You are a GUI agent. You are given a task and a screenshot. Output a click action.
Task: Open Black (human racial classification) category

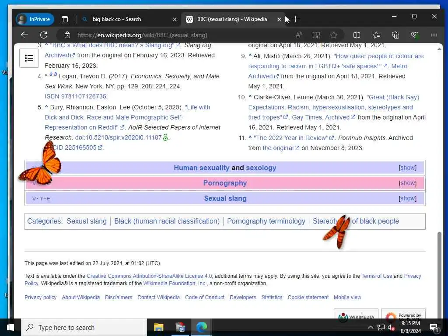pyautogui.click(x=167, y=221)
